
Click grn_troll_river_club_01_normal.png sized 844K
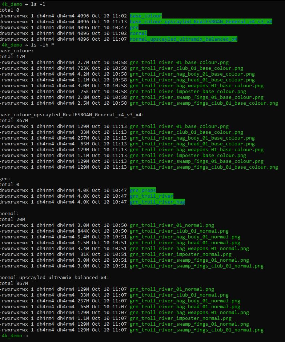[x=179, y=231]
